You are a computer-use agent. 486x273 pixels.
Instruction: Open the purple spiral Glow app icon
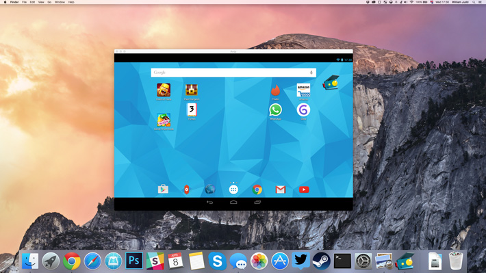(x=303, y=110)
